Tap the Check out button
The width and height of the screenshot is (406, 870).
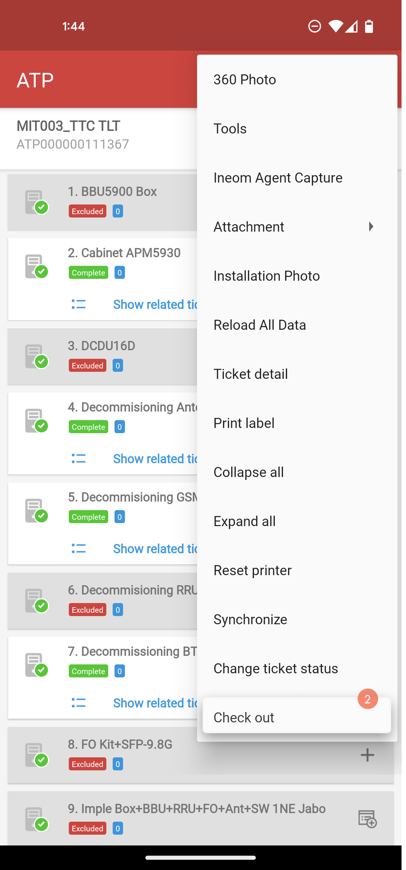pyautogui.click(x=297, y=715)
